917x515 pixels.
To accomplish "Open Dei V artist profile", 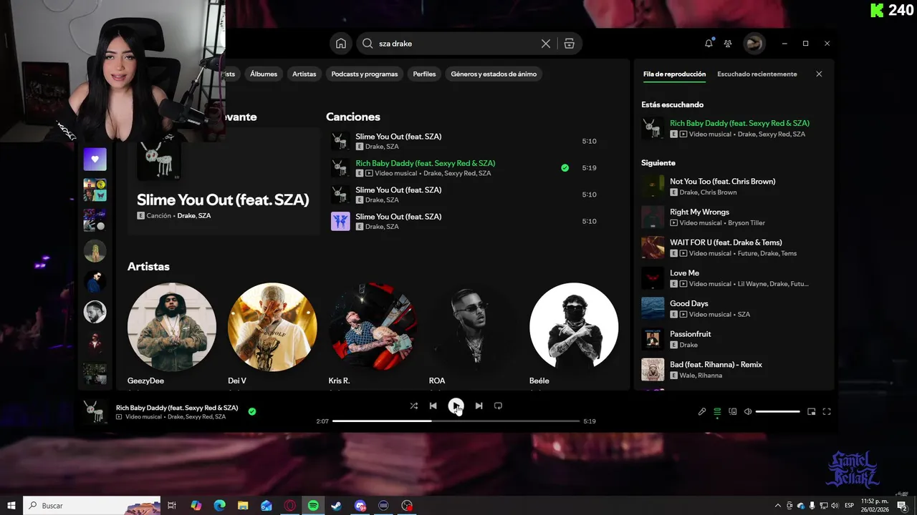I will point(272,335).
